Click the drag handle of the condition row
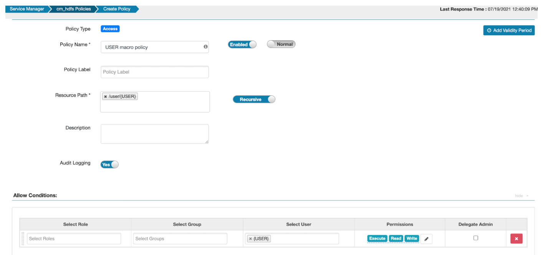543x255 pixels. pos(23,238)
